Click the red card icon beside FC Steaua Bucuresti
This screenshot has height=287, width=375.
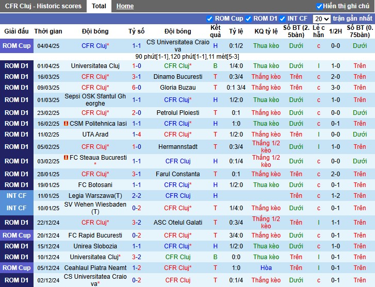point(66,158)
